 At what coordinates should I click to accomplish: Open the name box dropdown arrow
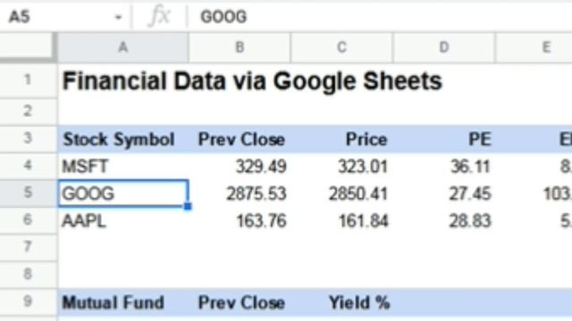(118, 17)
